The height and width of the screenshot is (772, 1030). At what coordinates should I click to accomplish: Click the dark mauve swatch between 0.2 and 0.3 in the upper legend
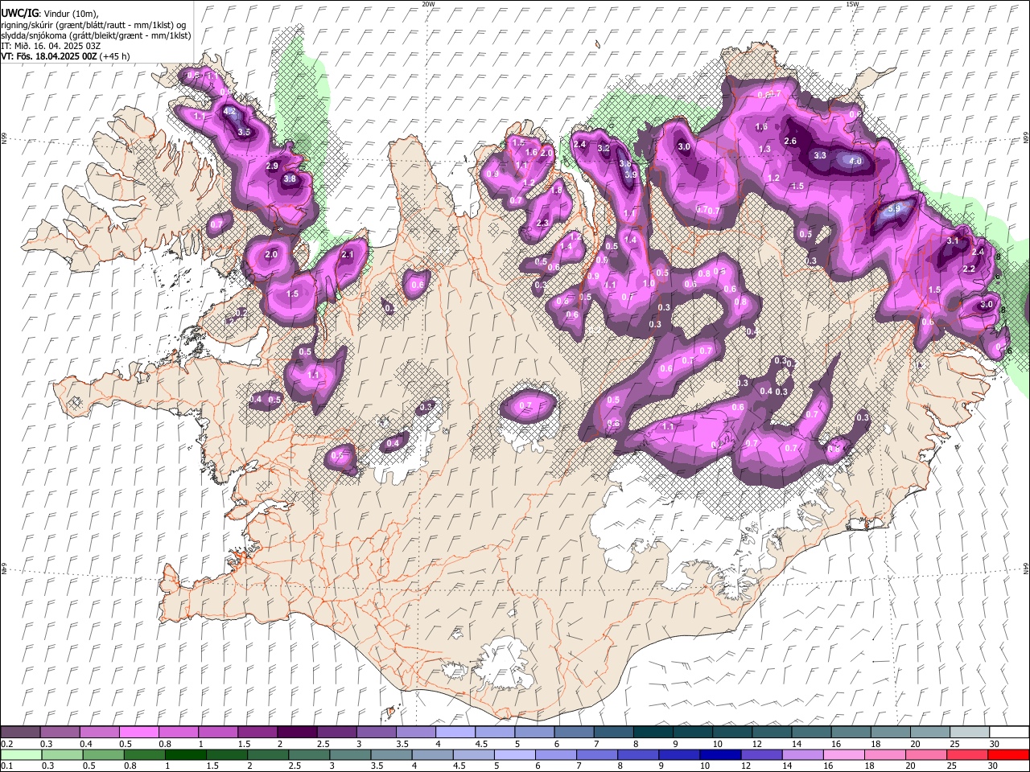(21, 732)
